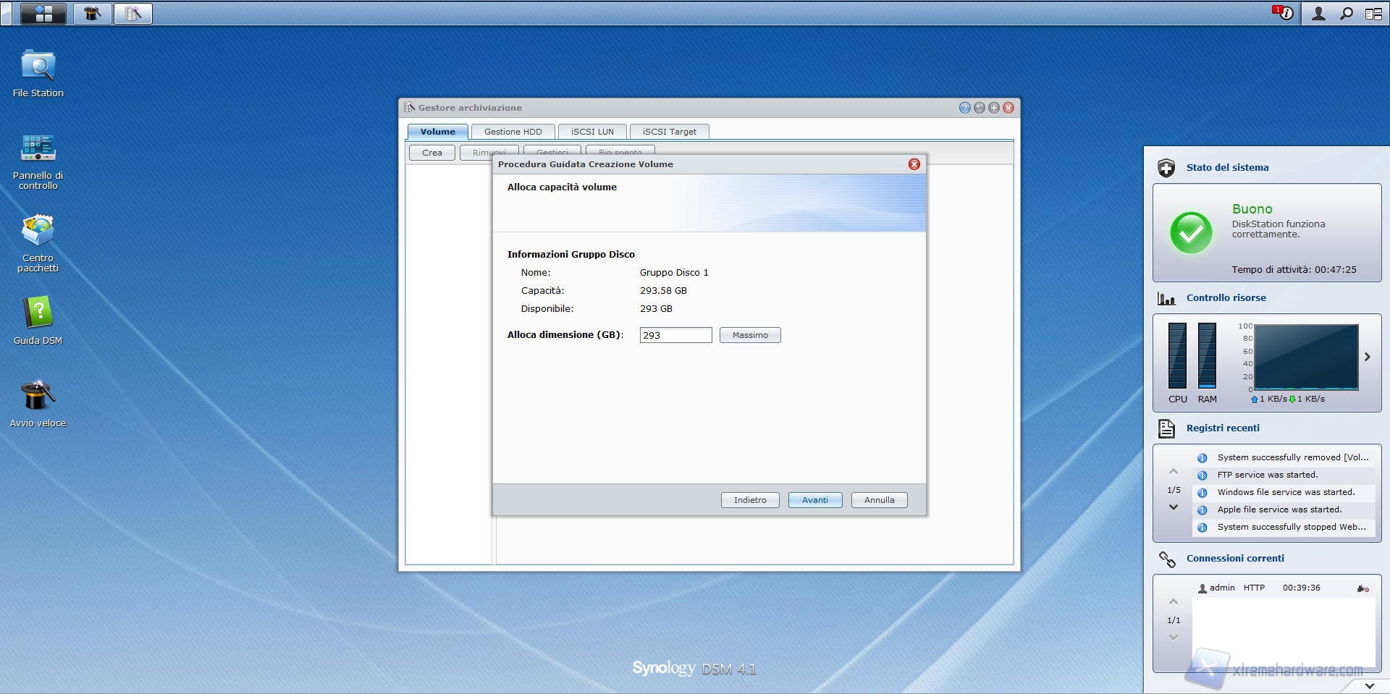Go back with Indietro button
Image resolution: width=1390 pixels, height=694 pixels.
pos(749,500)
